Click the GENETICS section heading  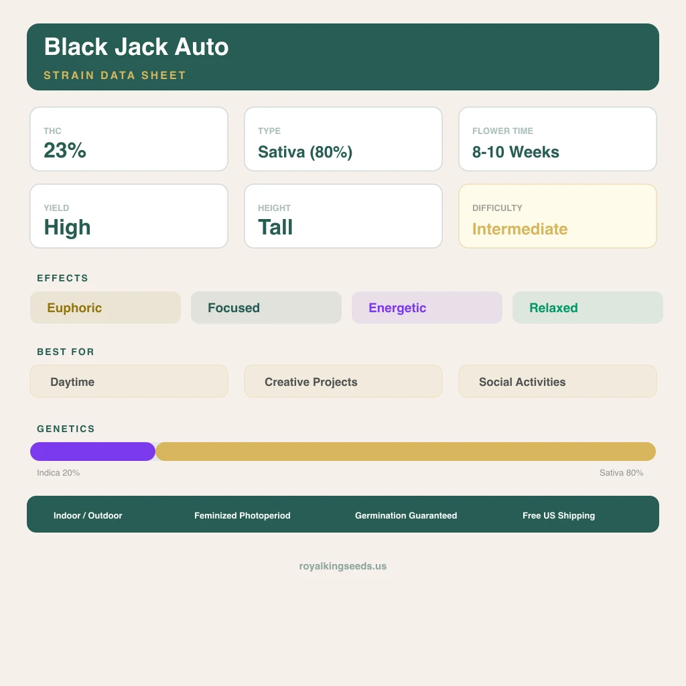[66, 429]
